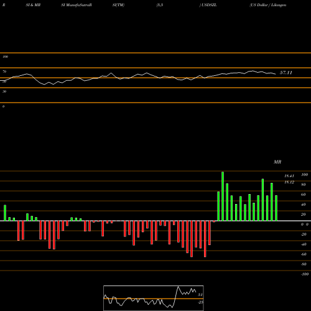
Task: Click the 18.41 value label
Action: 289,176
